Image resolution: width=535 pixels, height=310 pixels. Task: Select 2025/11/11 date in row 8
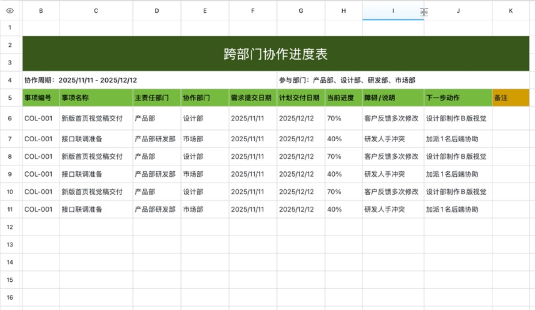253,156
